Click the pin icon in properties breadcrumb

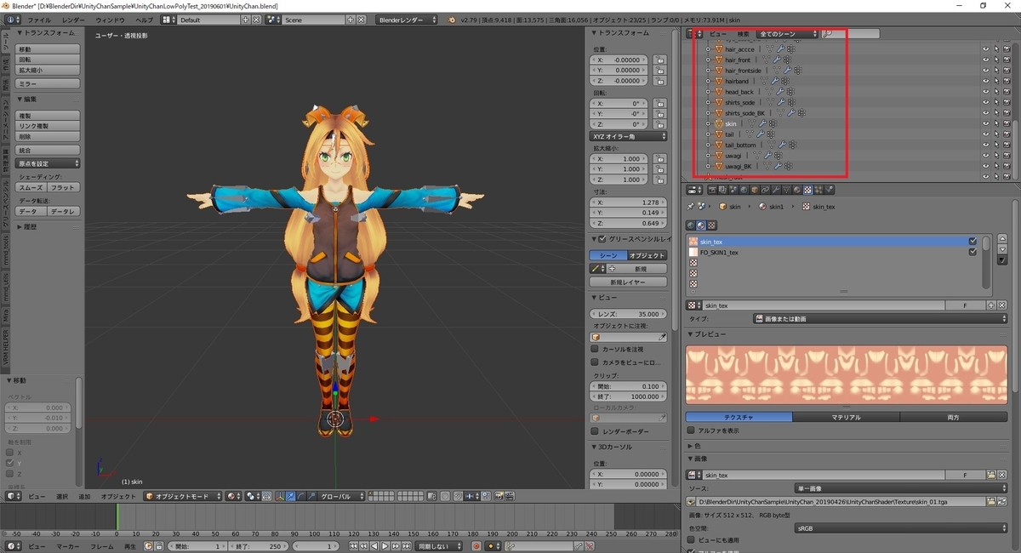click(690, 206)
